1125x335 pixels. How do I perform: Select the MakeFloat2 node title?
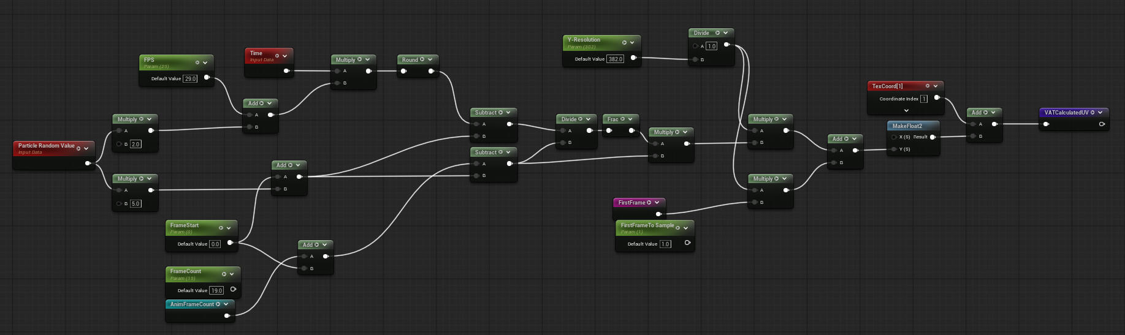907,126
